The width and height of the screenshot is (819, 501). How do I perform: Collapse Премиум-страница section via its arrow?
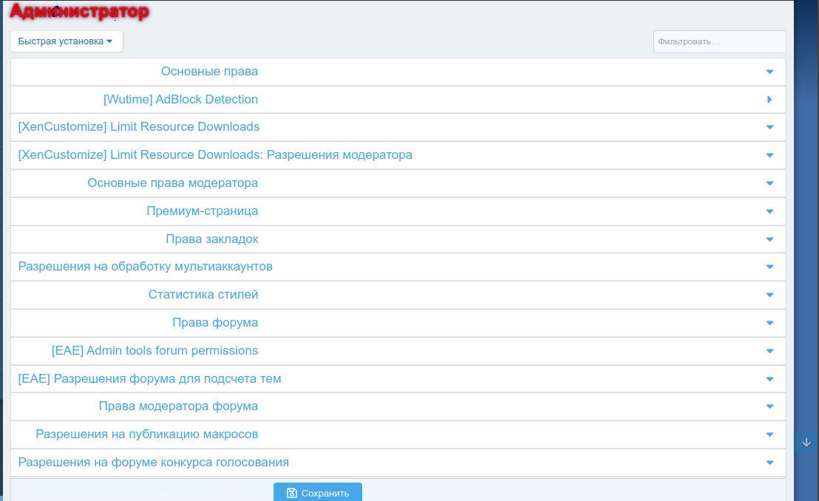click(x=769, y=211)
